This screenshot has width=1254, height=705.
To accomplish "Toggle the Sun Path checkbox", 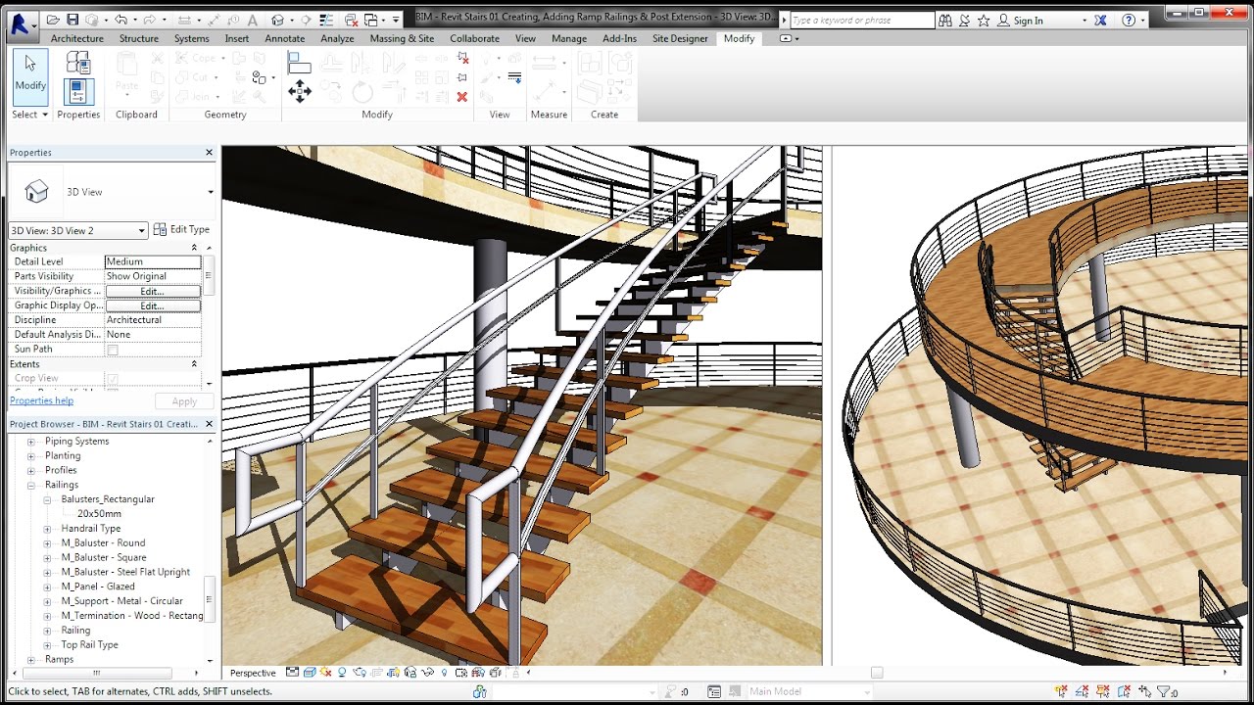I will point(113,350).
